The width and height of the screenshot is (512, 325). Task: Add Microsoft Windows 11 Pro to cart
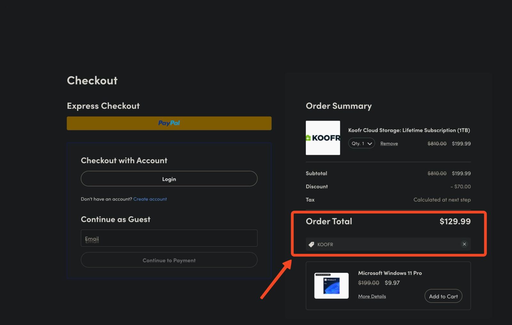click(x=443, y=296)
